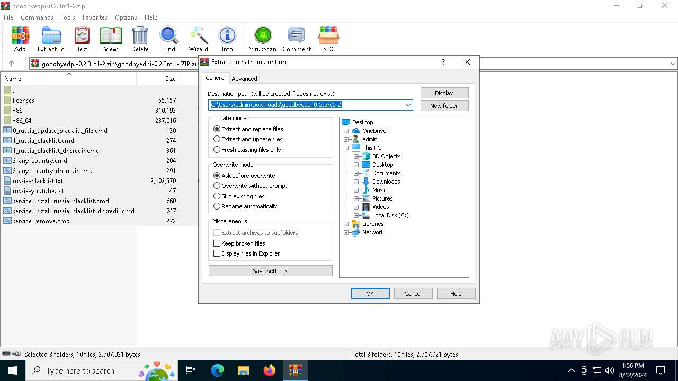Viewport: 678px width, 381px height.
Task: Click the dialog Help button
Action: [456, 293]
